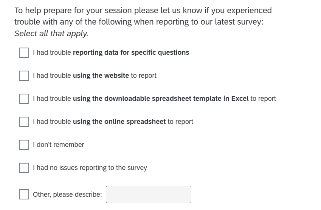Click the 'Other, please describe:' label text
Viewport: 321px width, 210px height.
[67, 195]
